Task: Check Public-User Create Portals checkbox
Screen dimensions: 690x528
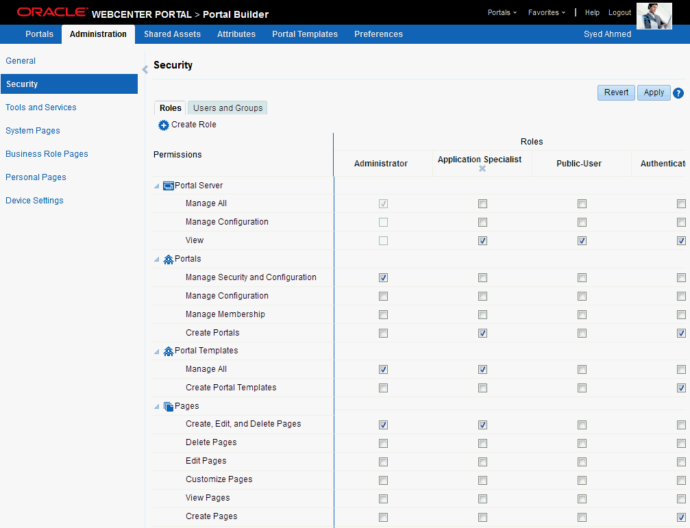Action: (582, 334)
